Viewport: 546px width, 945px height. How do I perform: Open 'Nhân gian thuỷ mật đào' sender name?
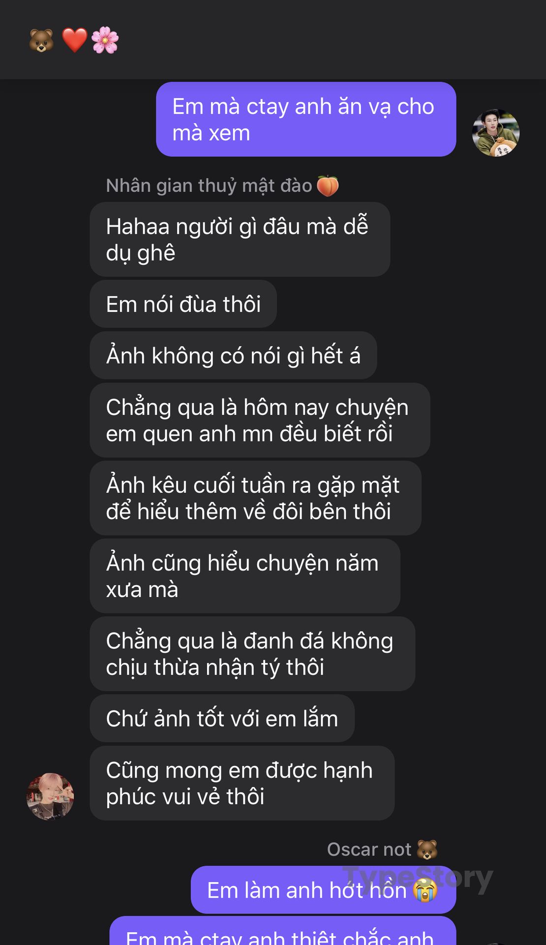[x=209, y=186]
